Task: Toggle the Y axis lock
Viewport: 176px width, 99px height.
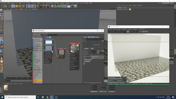Action: pyautogui.click(x=31, y=6)
